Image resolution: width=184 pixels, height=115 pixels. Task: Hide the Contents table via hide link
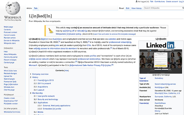click(x=66, y=70)
